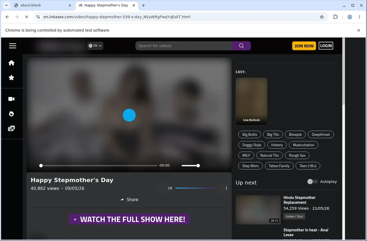The height and width of the screenshot is (241, 367).
Task: Play the video with the blue circle button
Action: click(x=129, y=115)
